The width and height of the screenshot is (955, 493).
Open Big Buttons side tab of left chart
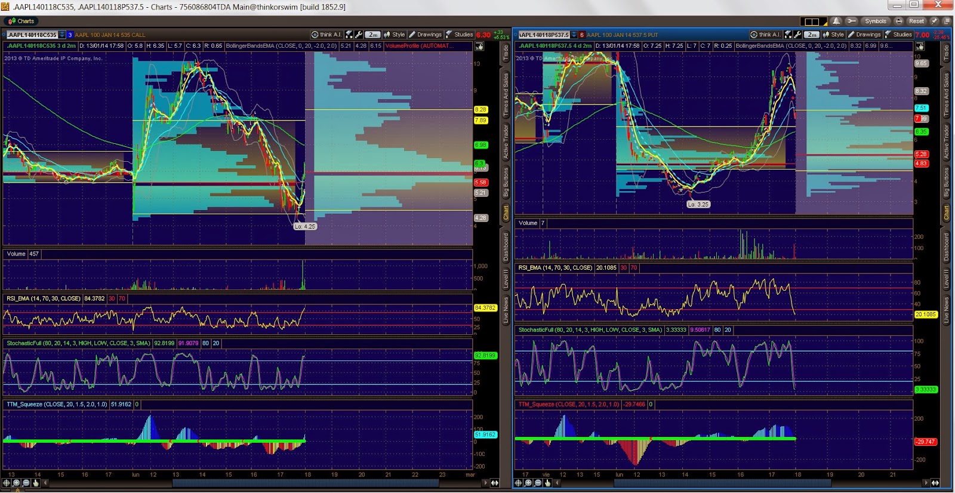point(506,183)
